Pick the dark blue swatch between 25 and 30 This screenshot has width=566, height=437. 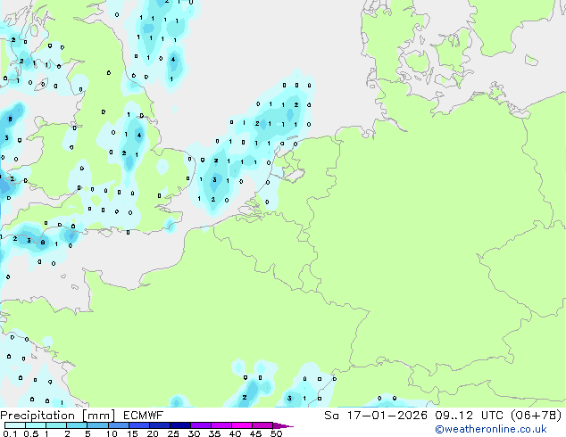point(179,425)
